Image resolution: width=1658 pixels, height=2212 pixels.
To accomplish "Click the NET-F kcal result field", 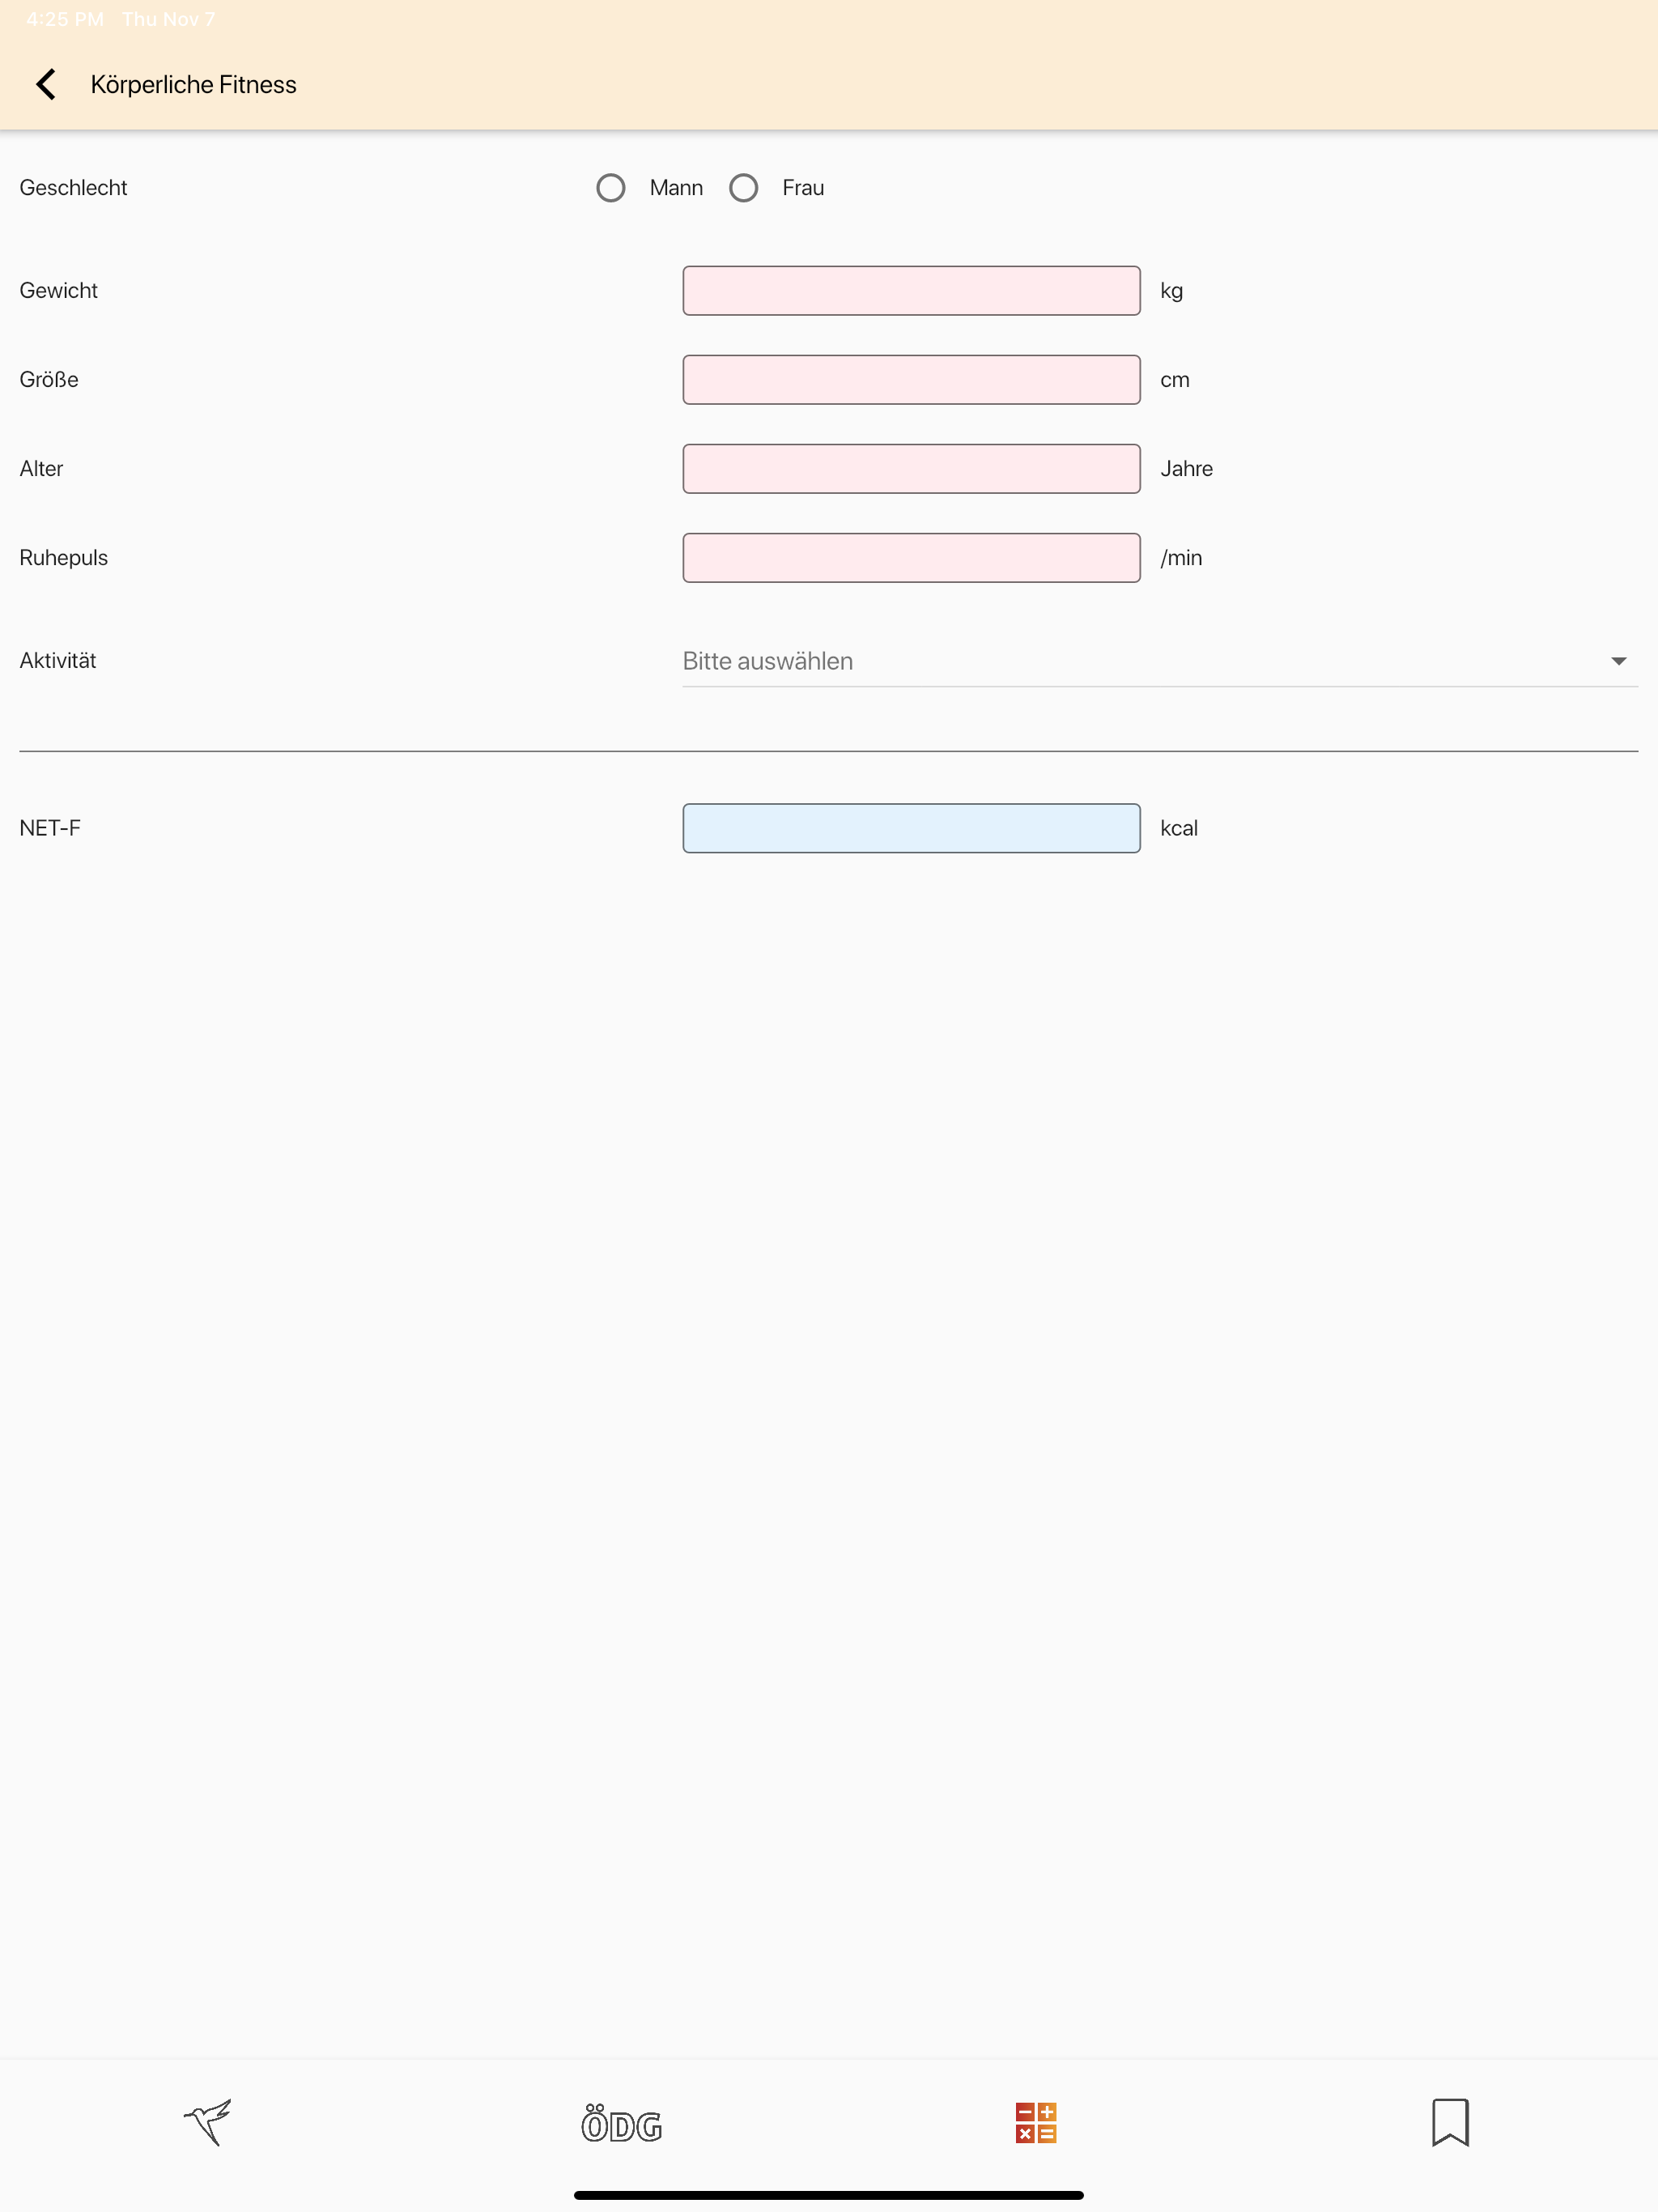I will (911, 828).
